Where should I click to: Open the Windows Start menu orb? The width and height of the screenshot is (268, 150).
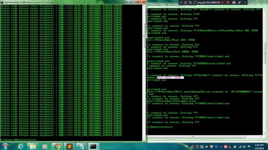point(5,147)
